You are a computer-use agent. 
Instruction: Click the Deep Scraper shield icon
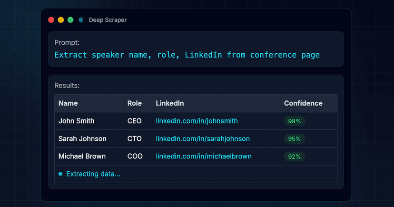[x=81, y=20]
